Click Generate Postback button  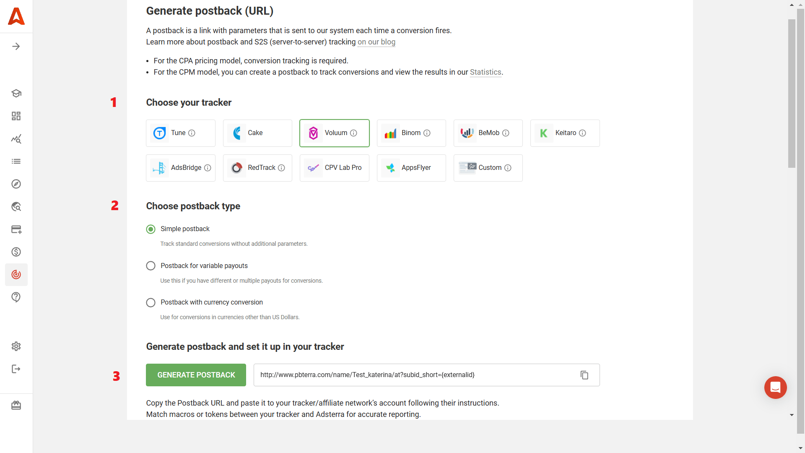(196, 375)
